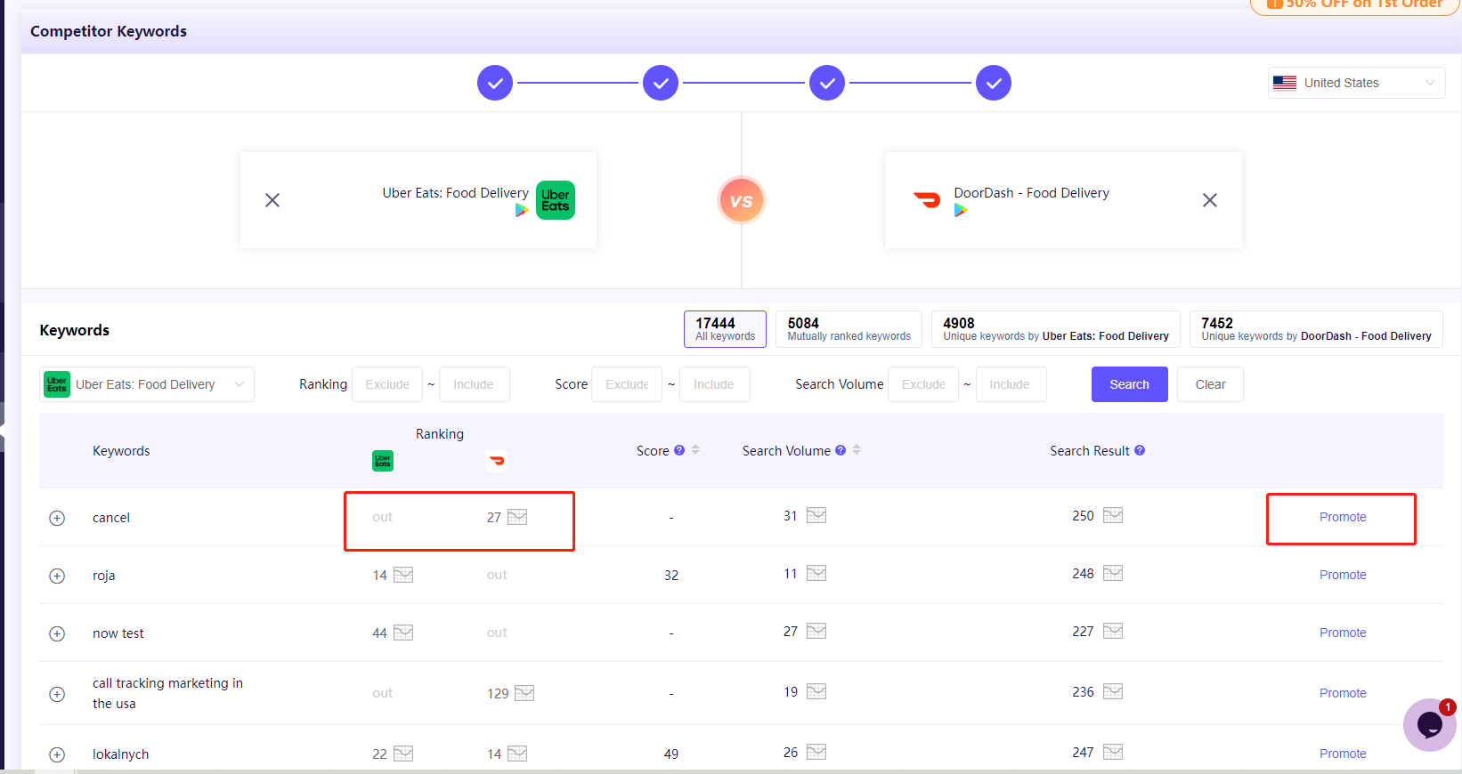
Task: Open Uber Eats ranking chart for lokalnych
Action: (x=403, y=754)
